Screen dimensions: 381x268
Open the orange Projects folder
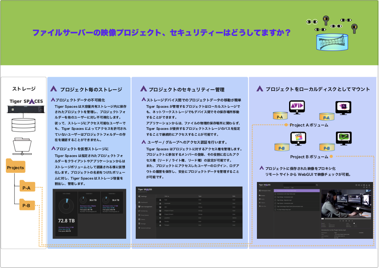point(15,166)
